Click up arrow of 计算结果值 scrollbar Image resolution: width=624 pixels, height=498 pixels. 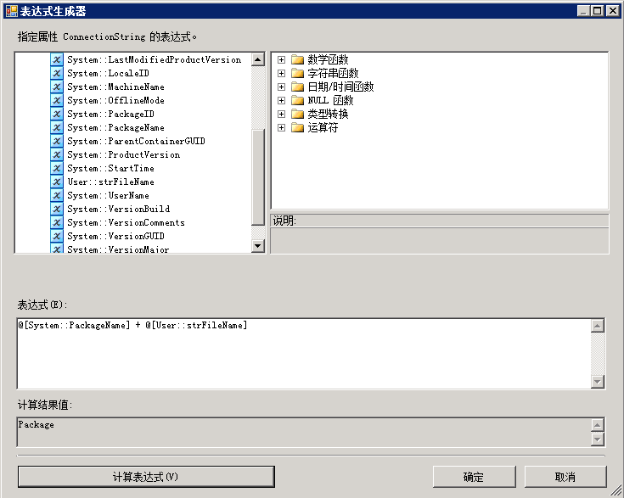point(598,425)
